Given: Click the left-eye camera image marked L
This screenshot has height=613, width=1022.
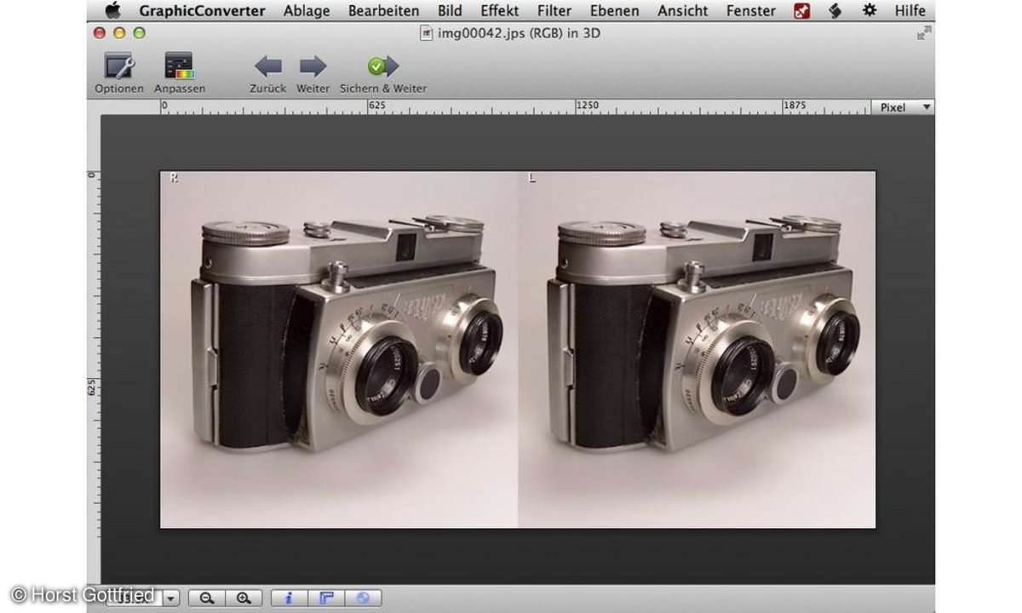Looking at the screenshot, I should [698, 349].
